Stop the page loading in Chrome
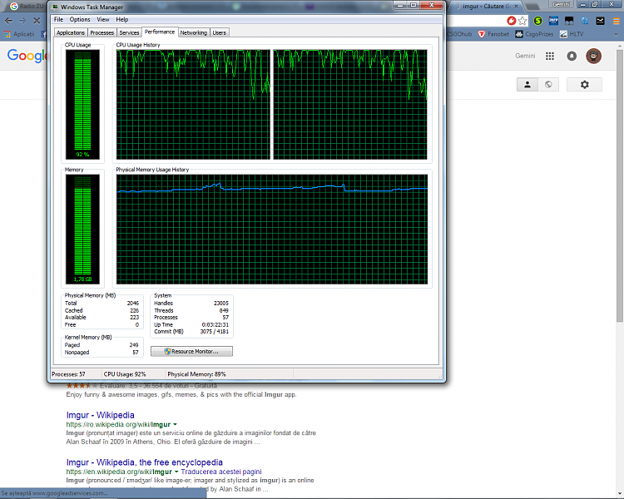This screenshot has height=499, width=624. [37, 20]
